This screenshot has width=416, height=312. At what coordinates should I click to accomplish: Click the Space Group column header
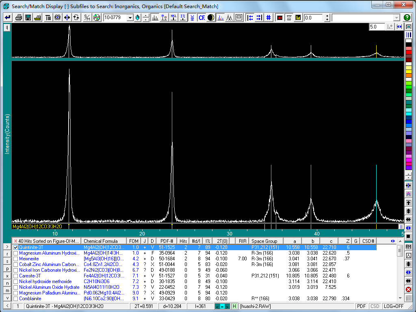pos(264,241)
